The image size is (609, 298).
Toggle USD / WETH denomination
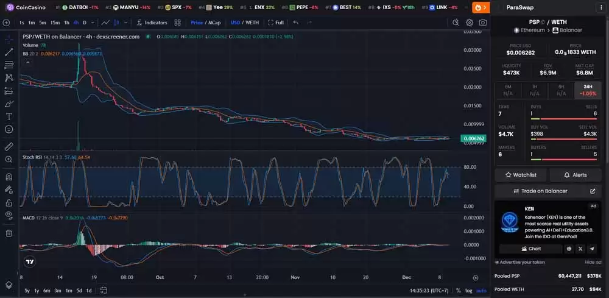244,23
